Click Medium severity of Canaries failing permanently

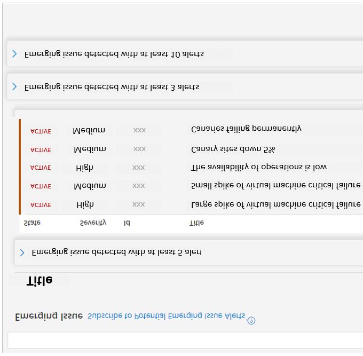tap(89, 130)
